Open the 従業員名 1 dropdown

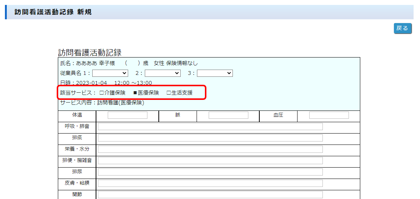pyautogui.click(x=110, y=73)
